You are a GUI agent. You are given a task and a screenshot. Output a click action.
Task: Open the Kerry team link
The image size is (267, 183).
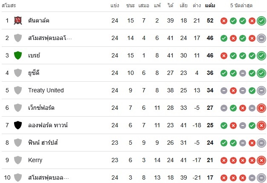point(35,160)
